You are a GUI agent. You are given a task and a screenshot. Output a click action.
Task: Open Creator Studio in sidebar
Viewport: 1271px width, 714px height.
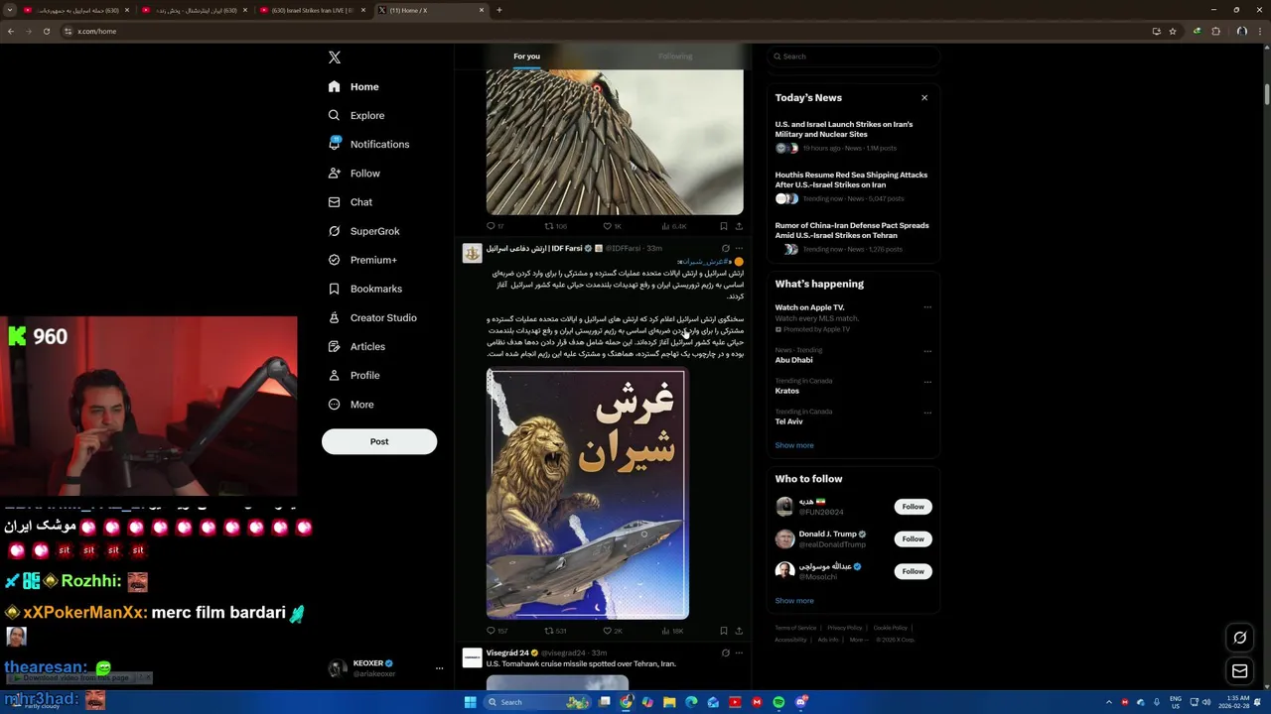(371, 318)
